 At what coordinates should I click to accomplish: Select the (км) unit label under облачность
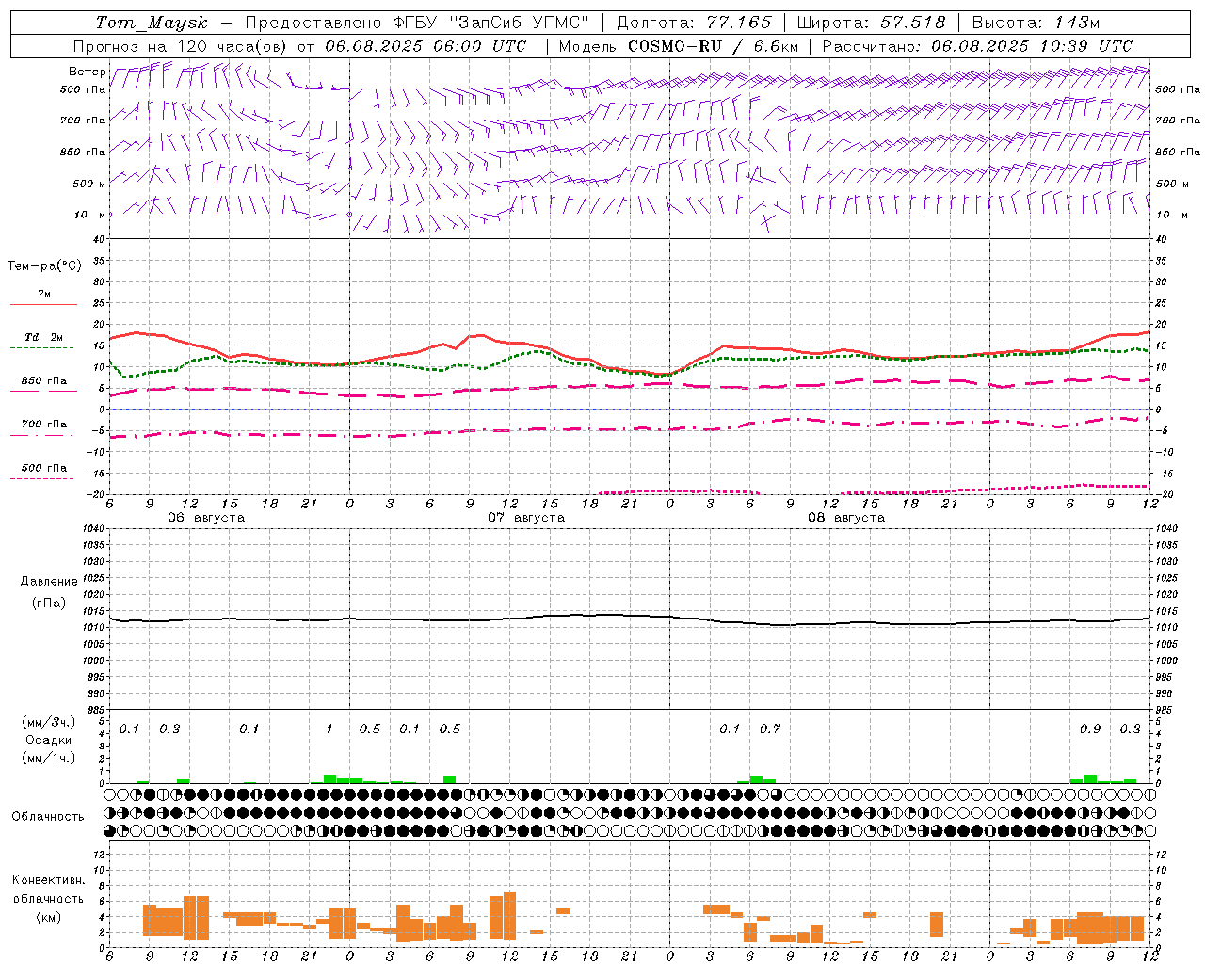49,917
